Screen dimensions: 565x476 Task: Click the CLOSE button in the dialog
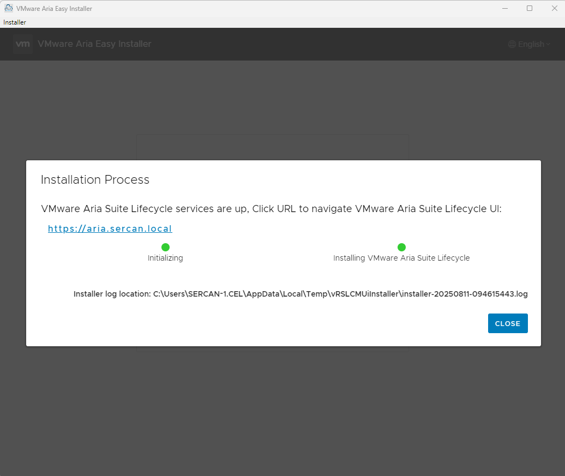point(507,323)
